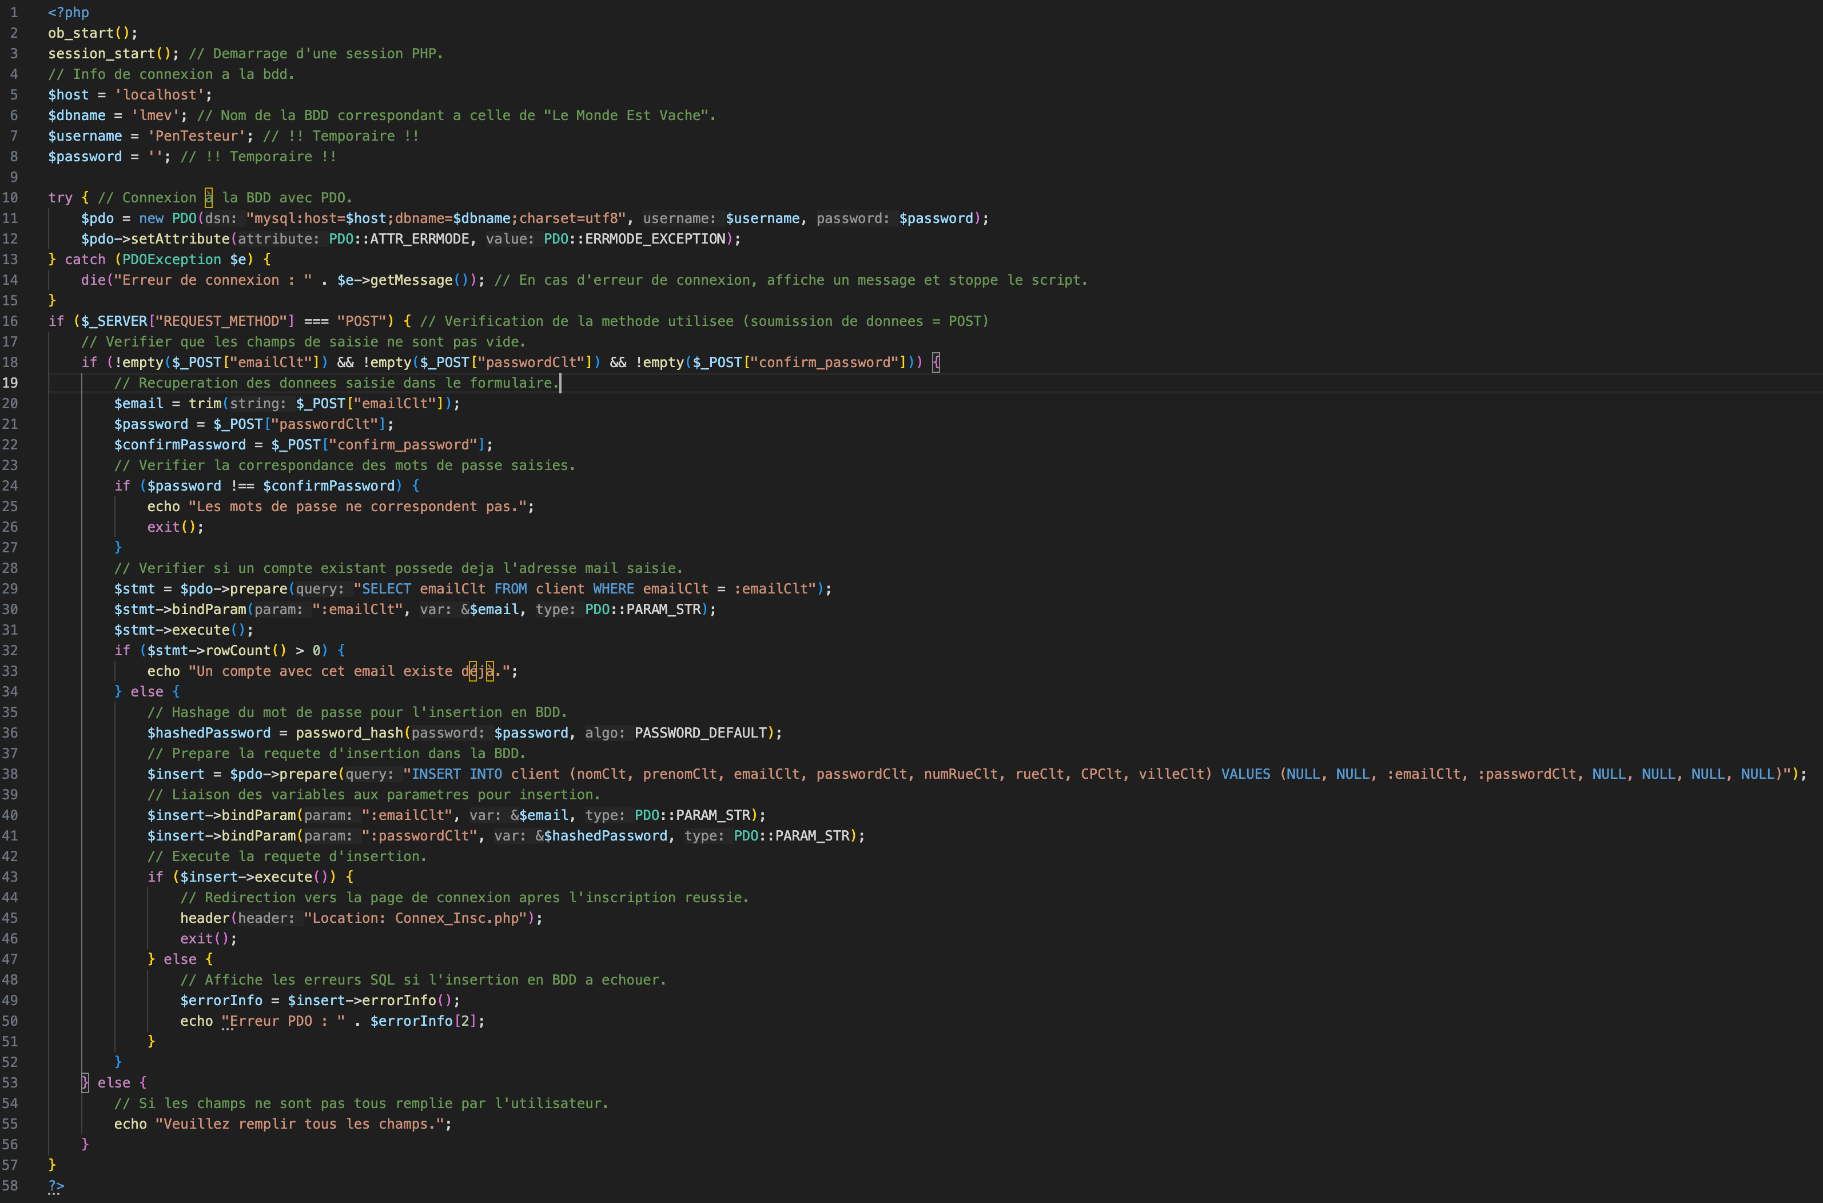The image size is (1823, 1203).
Task: Click the Connex_Insc.php redirect string
Action: pos(453,918)
